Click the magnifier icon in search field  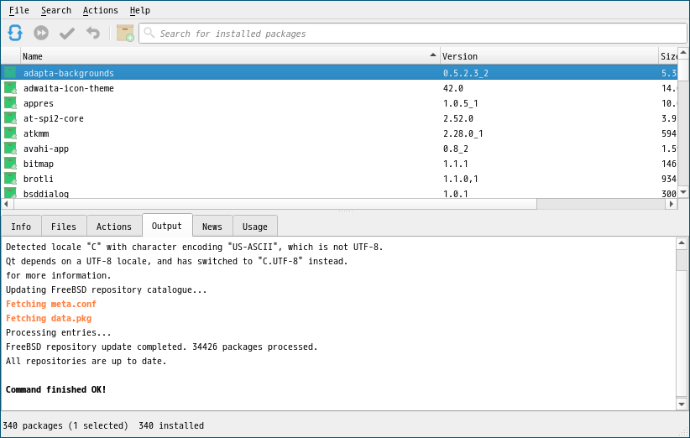149,33
